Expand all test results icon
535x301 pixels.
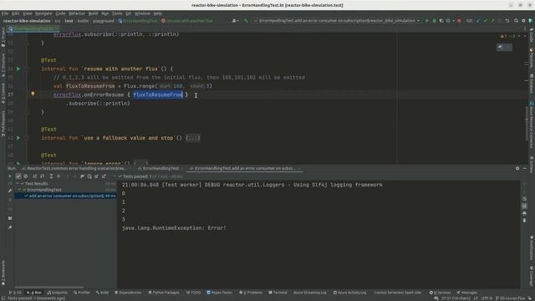[51, 176]
